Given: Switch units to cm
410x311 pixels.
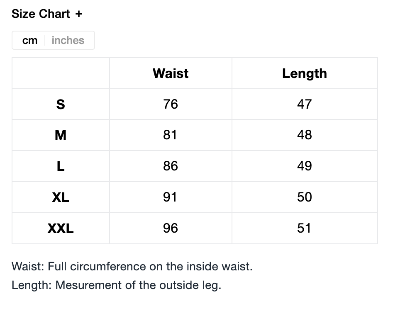Looking at the screenshot, I should point(30,41).
